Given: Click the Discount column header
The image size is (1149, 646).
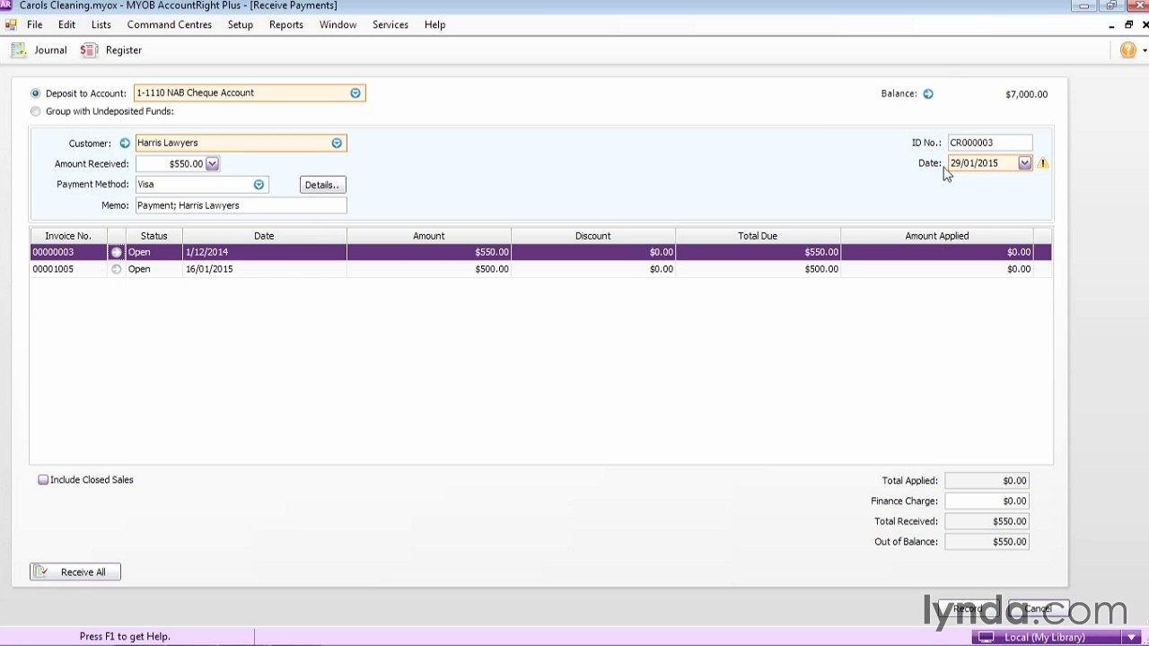Looking at the screenshot, I should click(592, 236).
